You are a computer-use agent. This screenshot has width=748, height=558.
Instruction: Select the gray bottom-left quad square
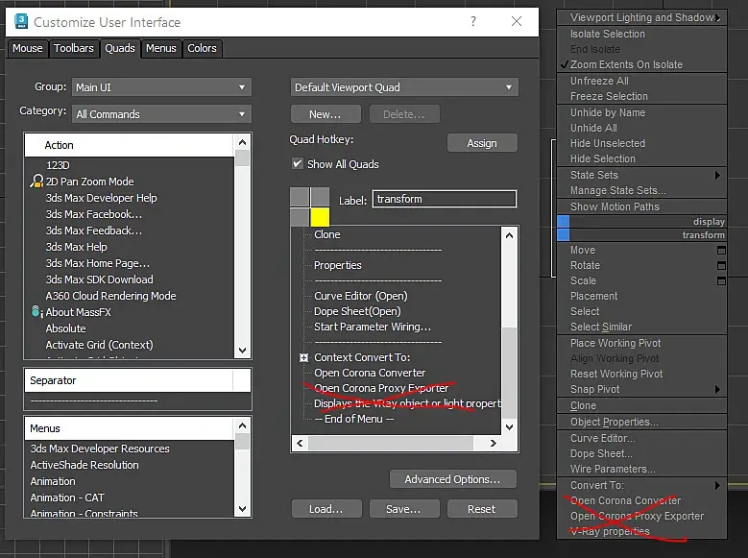tap(300, 217)
